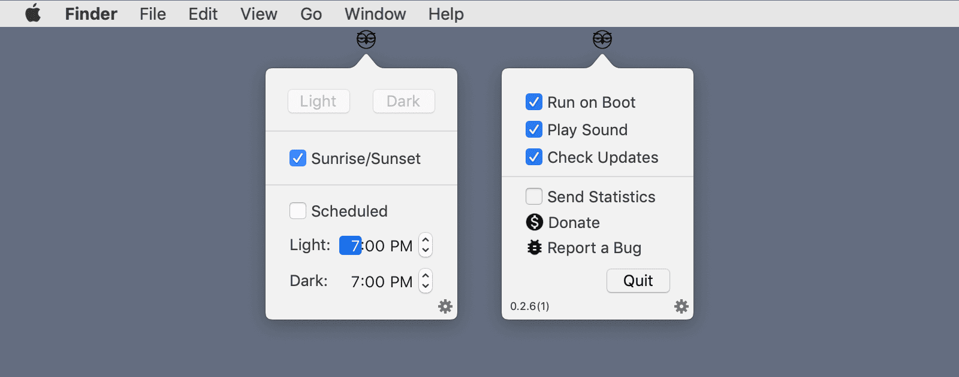Click the Donate dollar icon

[x=534, y=223]
